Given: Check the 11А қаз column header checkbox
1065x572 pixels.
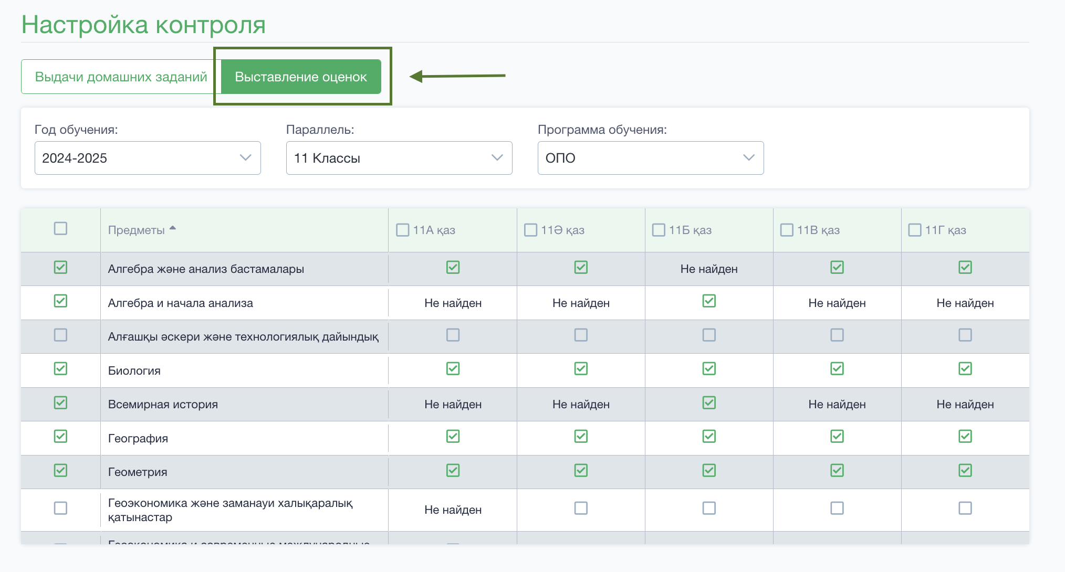Looking at the screenshot, I should click(403, 230).
